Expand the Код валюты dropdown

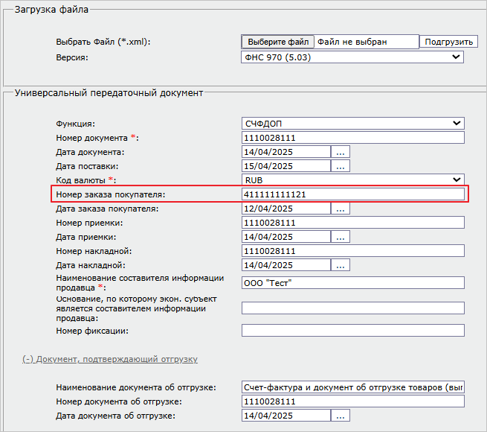coord(352,180)
